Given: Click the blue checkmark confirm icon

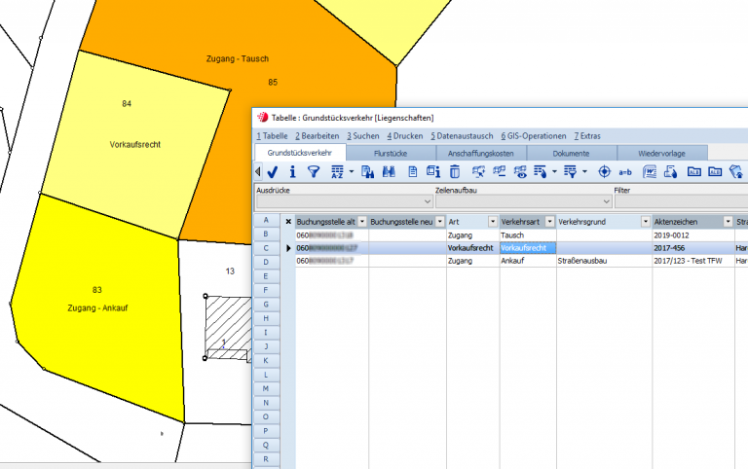Looking at the screenshot, I should pyautogui.click(x=273, y=171).
